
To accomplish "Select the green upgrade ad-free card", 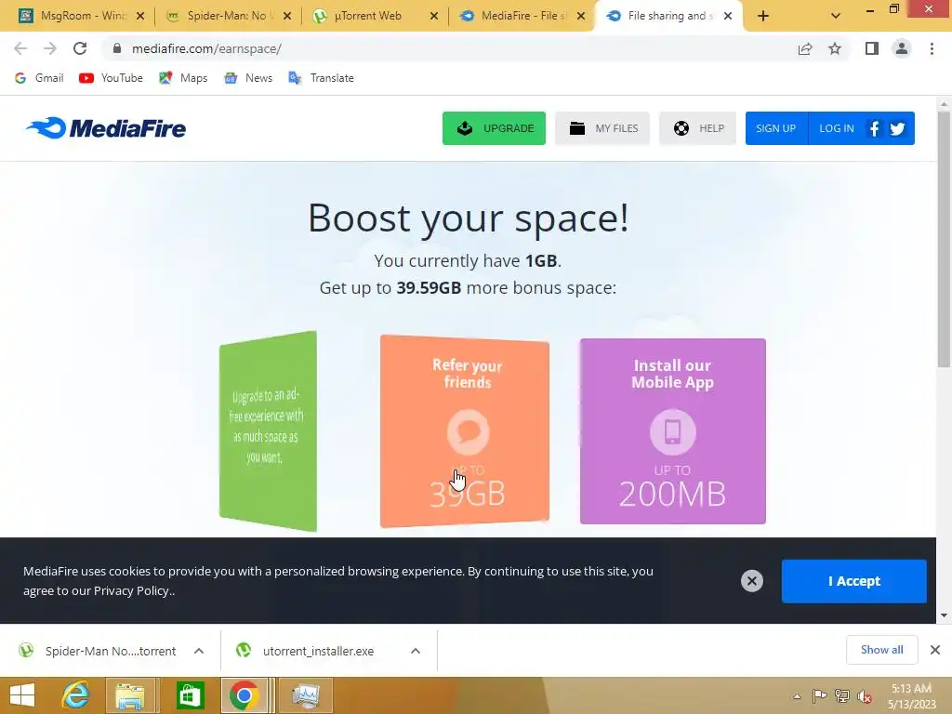I will (268, 431).
